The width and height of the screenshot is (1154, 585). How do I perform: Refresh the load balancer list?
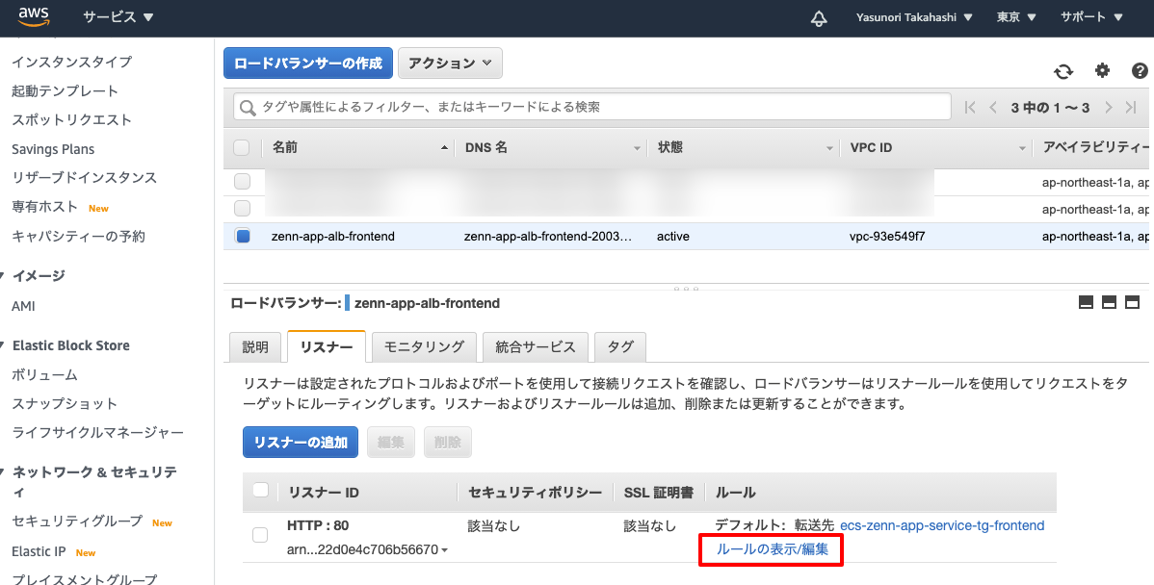[x=1062, y=71]
